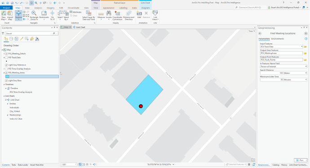Toggle Light Gray Base layer checkbox

pyautogui.click(x=6, y=81)
